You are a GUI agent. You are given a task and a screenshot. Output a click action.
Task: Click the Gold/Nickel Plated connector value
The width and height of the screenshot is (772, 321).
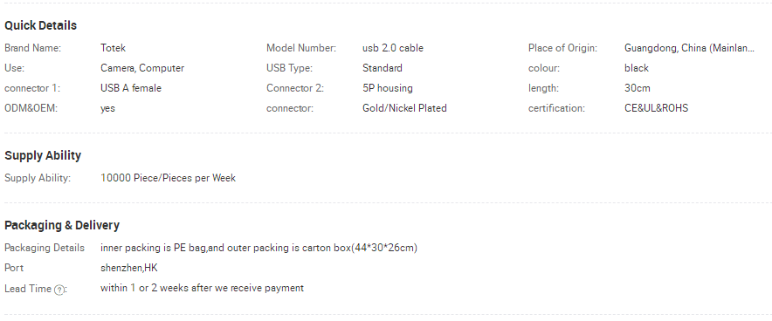(404, 108)
